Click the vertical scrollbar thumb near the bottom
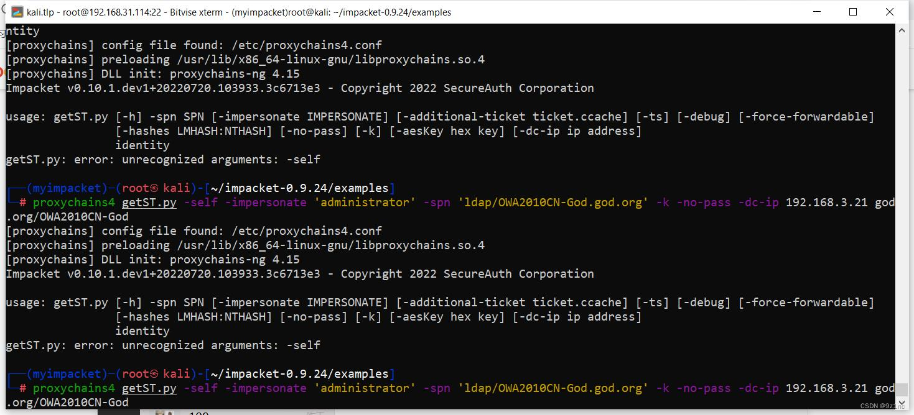Screen dimensions: 914x415 902,390
